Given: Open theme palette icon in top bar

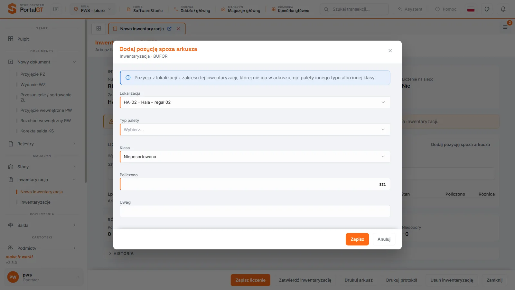Looking at the screenshot, I should [x=487, y=9].
